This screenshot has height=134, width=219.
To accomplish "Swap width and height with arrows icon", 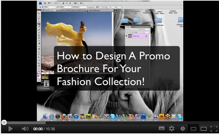I will (58, 7).
